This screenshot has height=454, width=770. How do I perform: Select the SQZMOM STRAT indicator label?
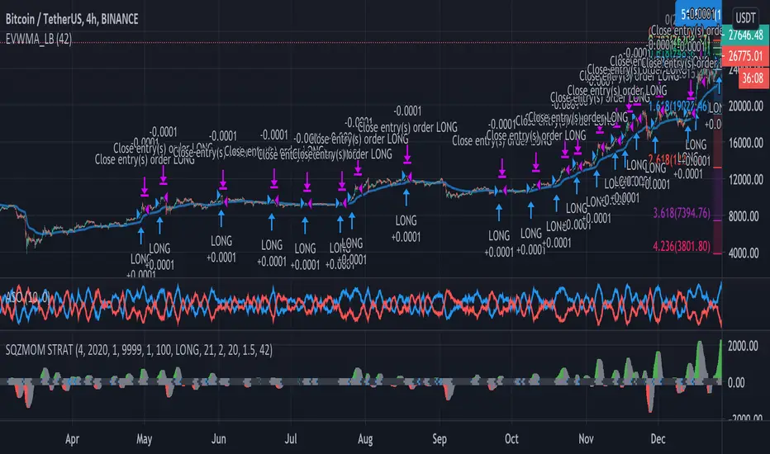pyautogui.click(x=139, y=350)
